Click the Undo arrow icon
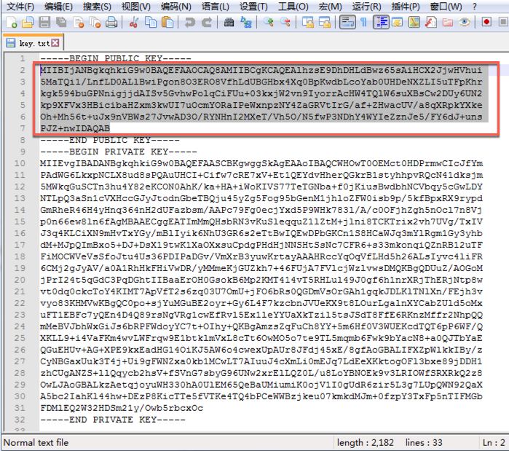509x451 pixels. click(189, 22)
